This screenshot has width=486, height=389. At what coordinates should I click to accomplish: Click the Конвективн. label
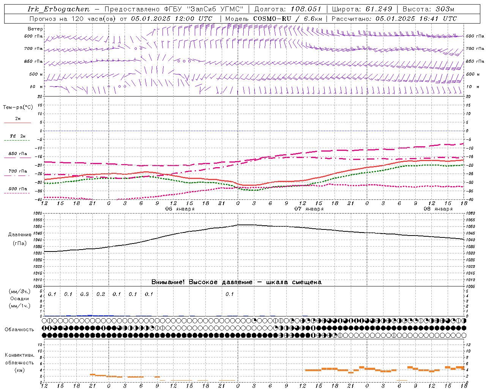[19, 355]
